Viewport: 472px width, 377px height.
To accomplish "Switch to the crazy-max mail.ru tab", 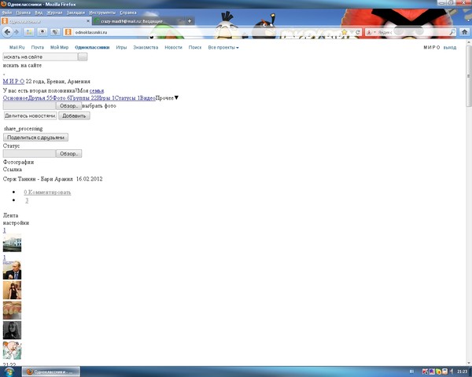I will tap(138, 21).
